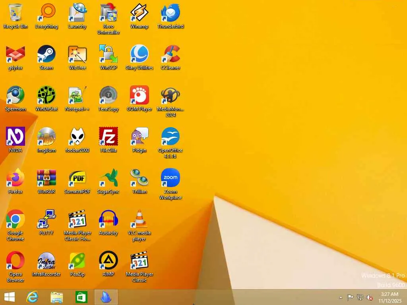Show hidden system tray icons
The width and height of the screenshot is (407, 305).
(341, 298)
